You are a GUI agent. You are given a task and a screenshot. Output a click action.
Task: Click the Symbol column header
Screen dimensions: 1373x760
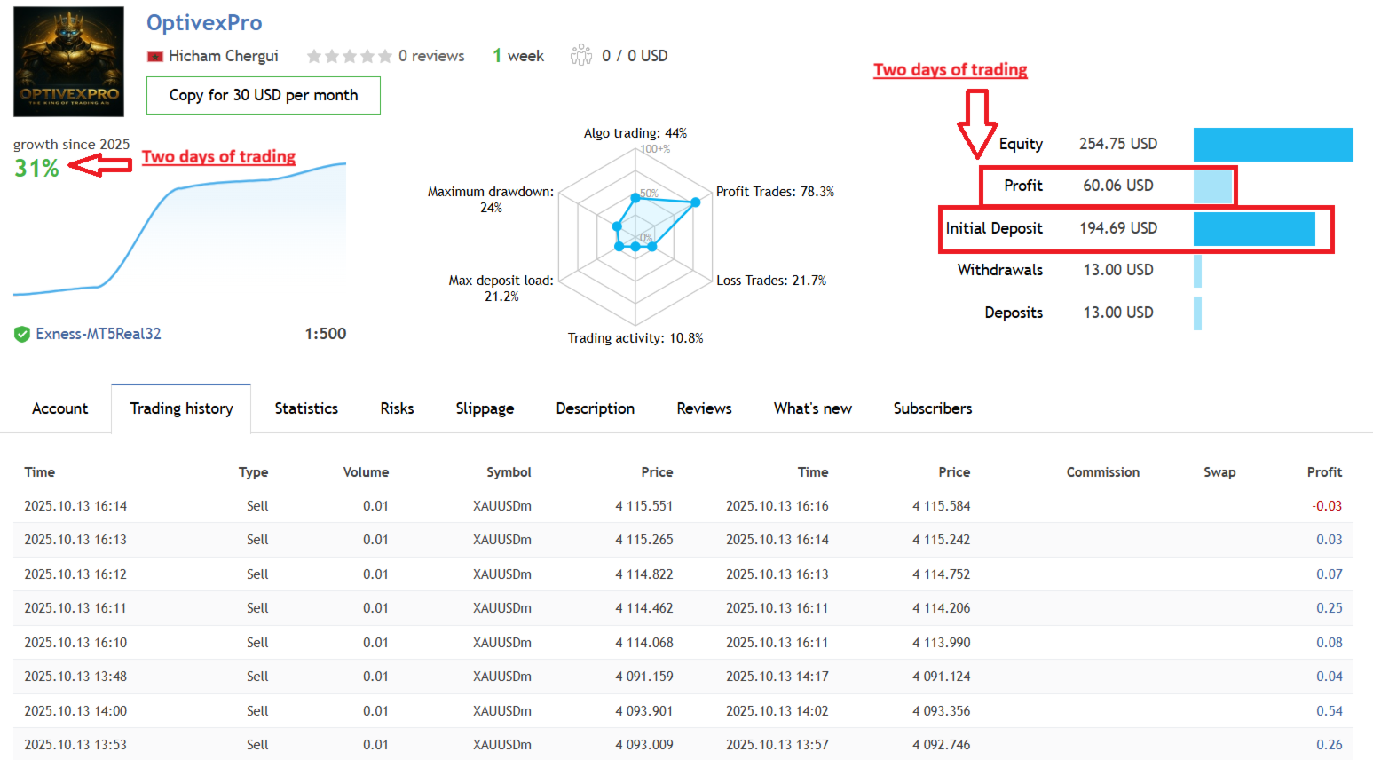coord(509,472)
